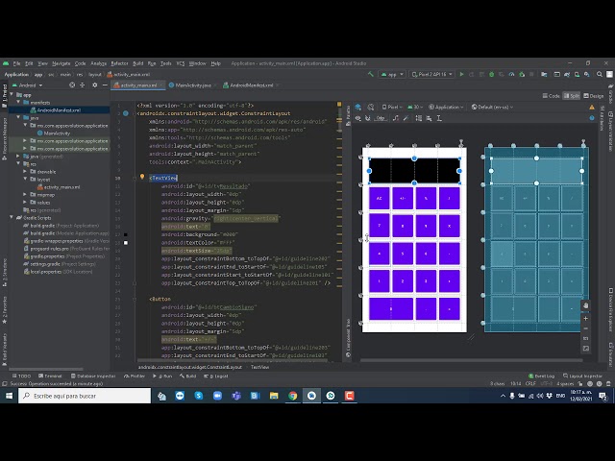This screenshot has height=461, width=615.
Task: Toggle View Options eye icon
Action: [358, 118]
